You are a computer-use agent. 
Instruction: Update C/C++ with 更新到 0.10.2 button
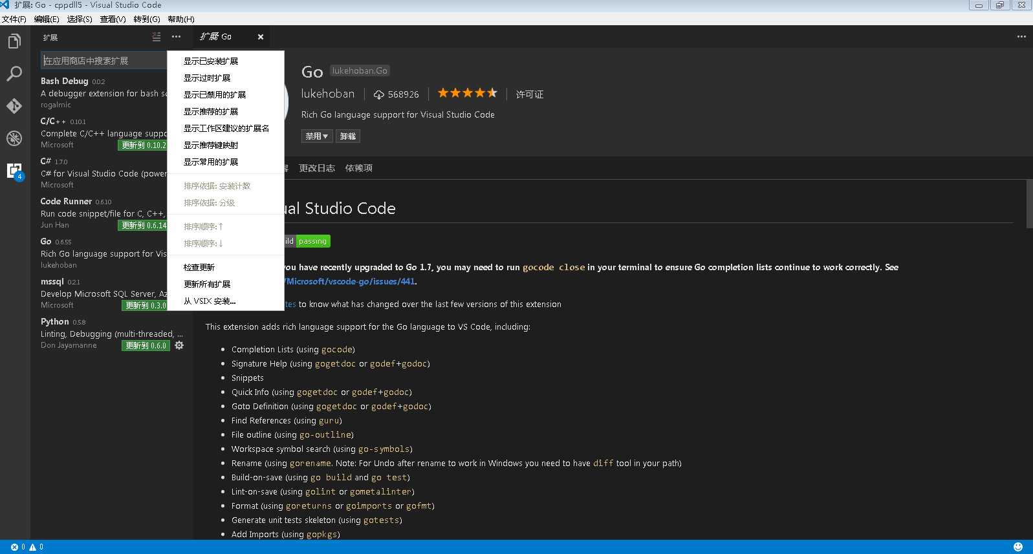pyautogui.click(x=143, y=145)
